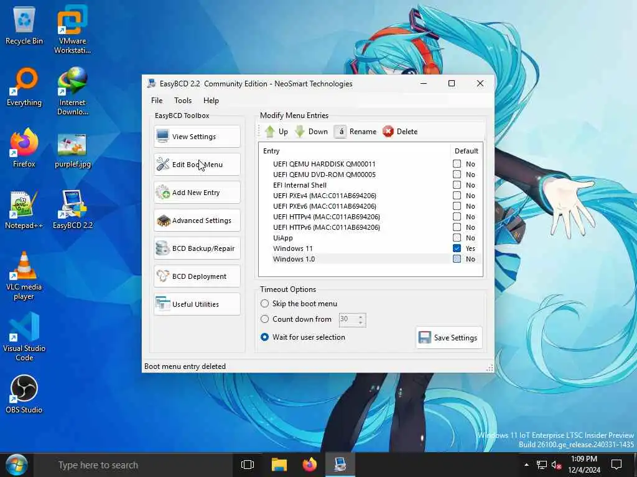Viewport: 637px width, 477px height.
Task: Move selected entry Down
Action: (311, 132)
